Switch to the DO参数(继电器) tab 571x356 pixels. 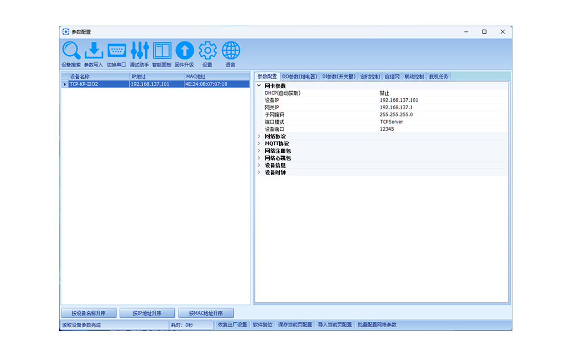pos(299,76)
